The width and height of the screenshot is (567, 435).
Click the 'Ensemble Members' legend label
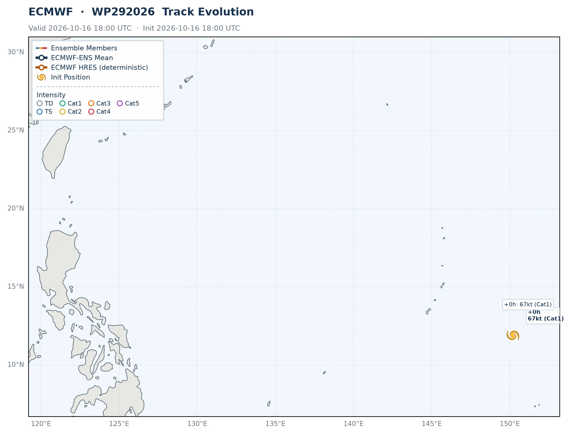tap(84, 48)
